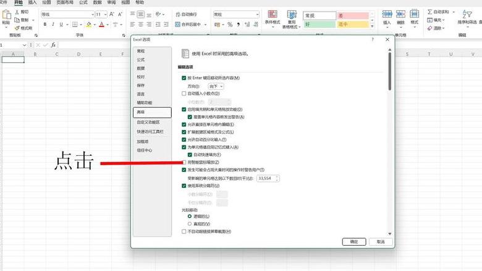Expand the cell styles gallery more arrow
This screenshot has width=482, height=271.
pos(372,26)
